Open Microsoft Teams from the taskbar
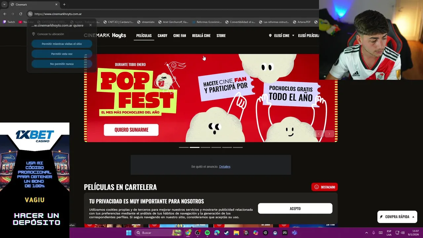Image resolution: width=423 pixels, height=238 pixels. (x=294, y=233)
